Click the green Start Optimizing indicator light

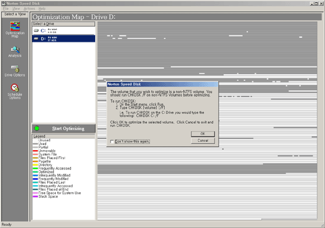click(x=37, y=128)
